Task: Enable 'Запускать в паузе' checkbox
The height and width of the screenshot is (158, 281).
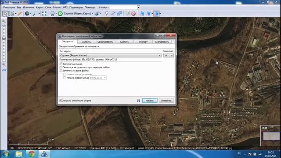Action: [x=61, y=64]
